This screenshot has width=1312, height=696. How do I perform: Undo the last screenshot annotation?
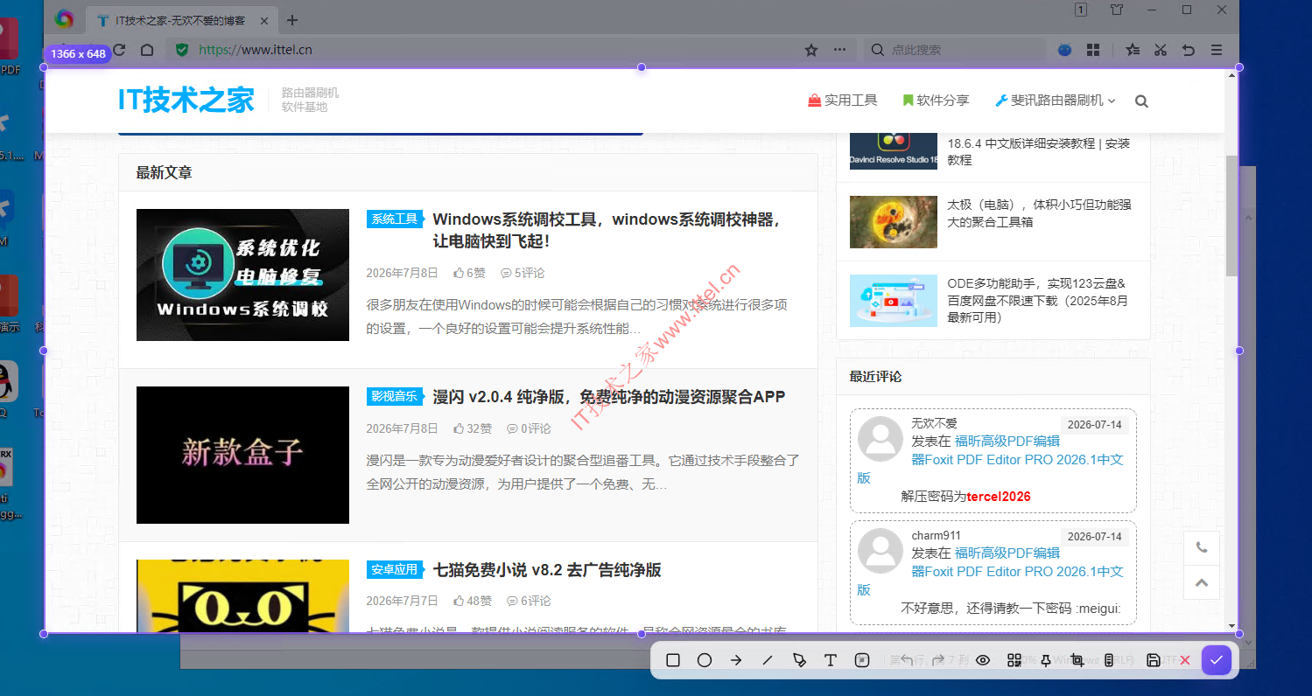pos(907,660)
